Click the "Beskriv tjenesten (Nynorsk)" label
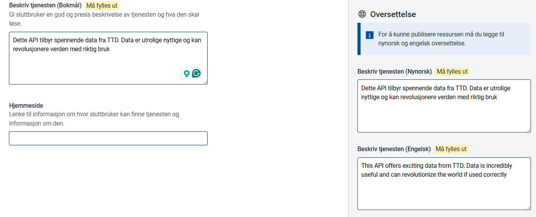 click(394, 72)
